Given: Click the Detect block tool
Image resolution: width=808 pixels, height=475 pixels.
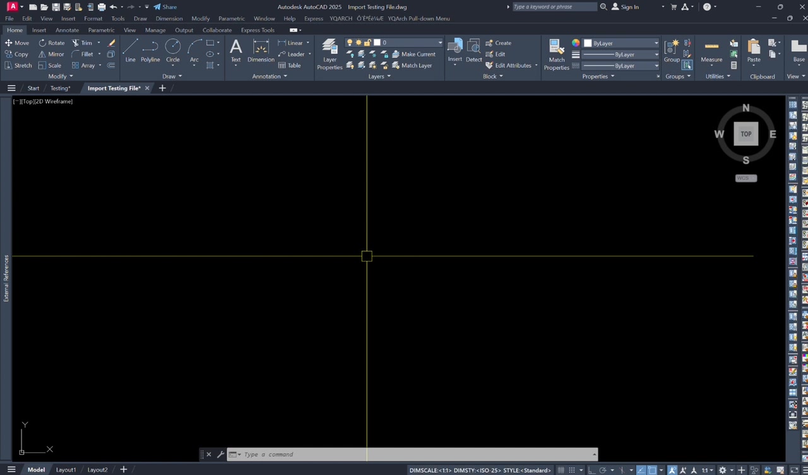Looking at the screenshot, I should click(474, 51).
